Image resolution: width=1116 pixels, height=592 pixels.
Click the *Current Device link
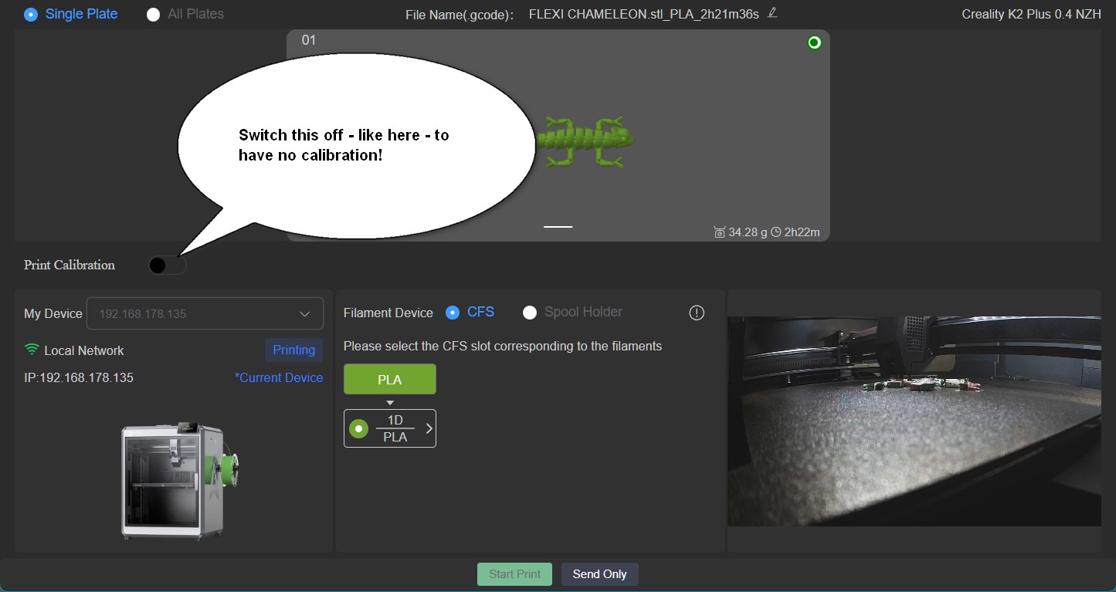[x=279, y=377]
